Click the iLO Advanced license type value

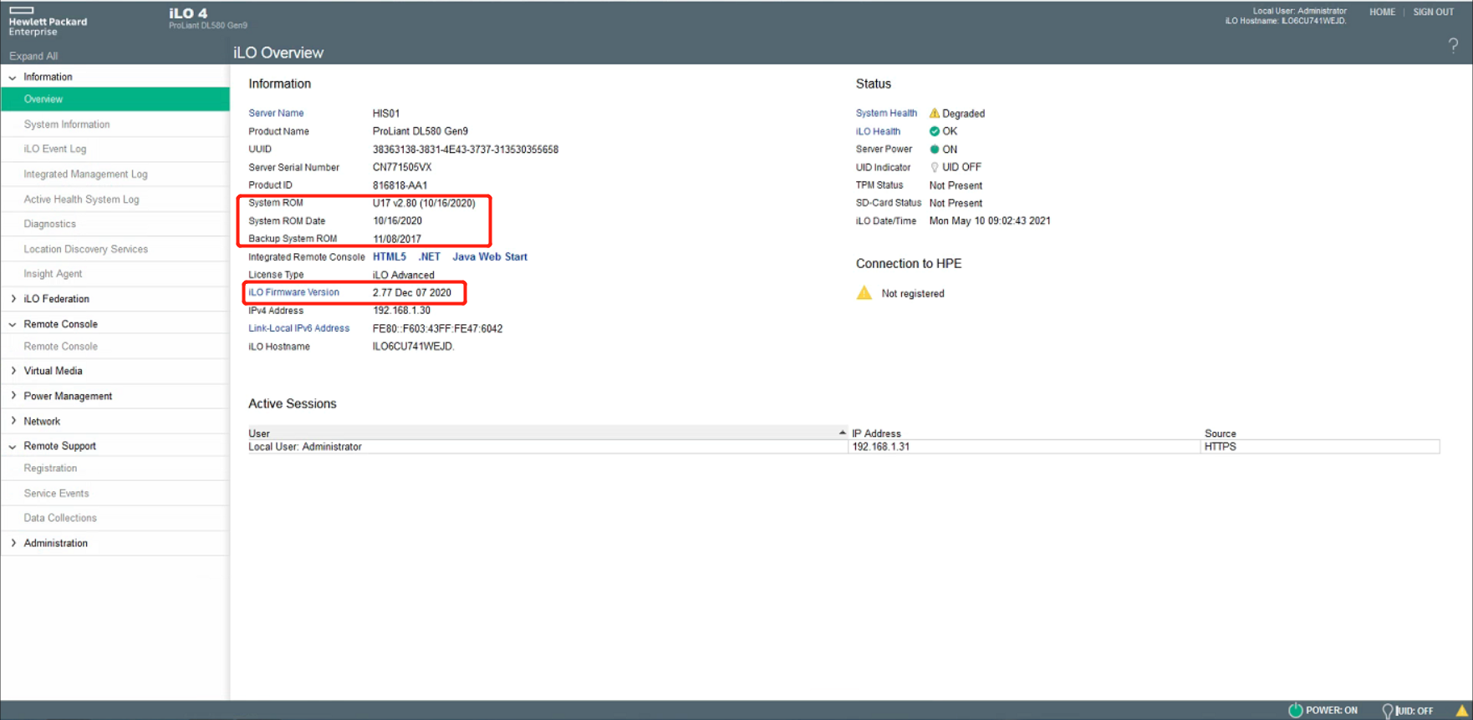click(x=404, y=275)
